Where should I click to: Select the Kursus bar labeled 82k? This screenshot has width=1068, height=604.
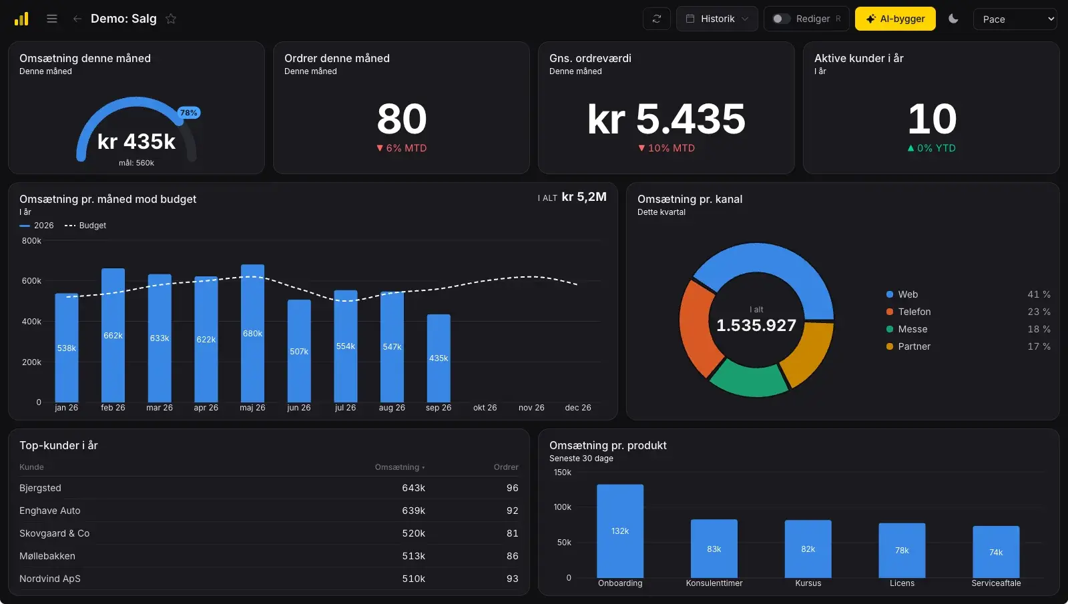pos(808,549)
